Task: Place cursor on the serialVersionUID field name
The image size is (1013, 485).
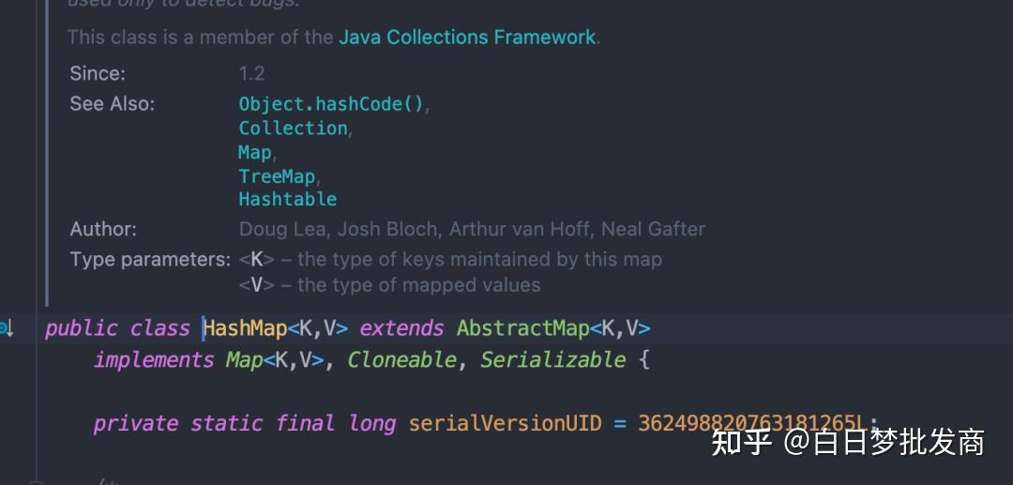Action: tap(505, 423)
